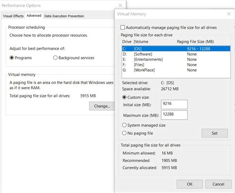Click the Drive [Volume column header
The width and height of the screenshot is (235, 193).
135,42
